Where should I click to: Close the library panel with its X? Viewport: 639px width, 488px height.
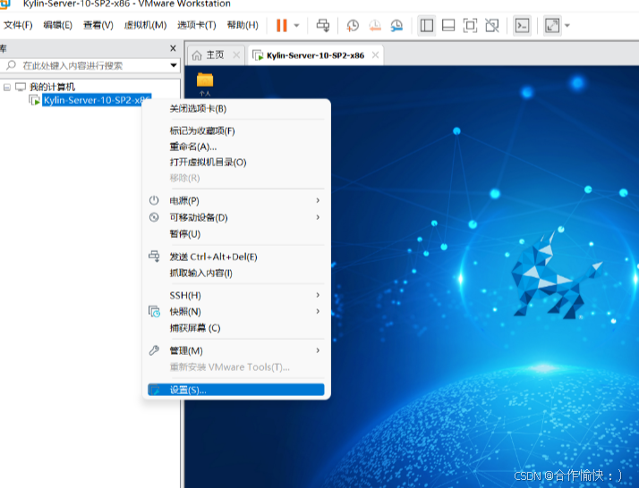[173, 48]
